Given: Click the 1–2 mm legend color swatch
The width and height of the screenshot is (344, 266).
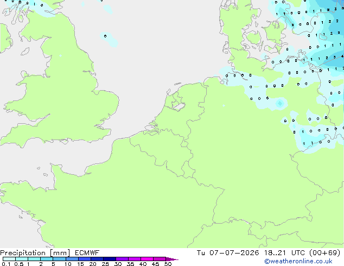Looking at the screenshot, I should point(34,259).
